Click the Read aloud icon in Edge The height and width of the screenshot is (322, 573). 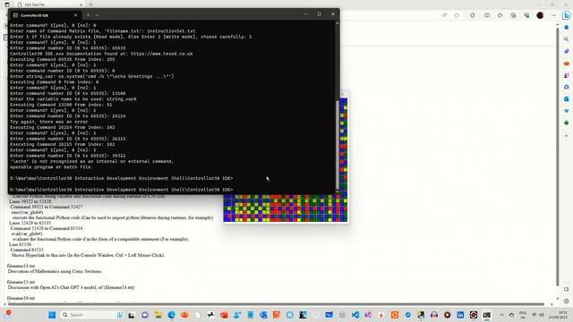pos(444,15)
